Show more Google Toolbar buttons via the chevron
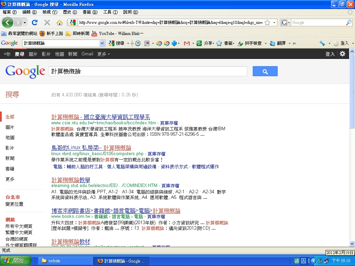The width and height of the screenshot is (355, 266). (294, 43)
